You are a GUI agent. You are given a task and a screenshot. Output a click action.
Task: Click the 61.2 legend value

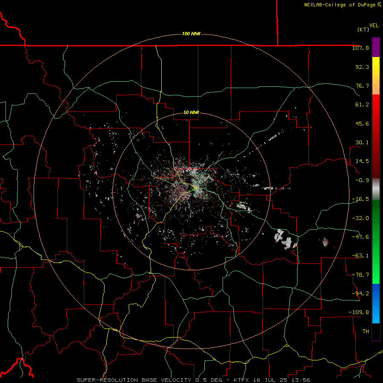362,105
